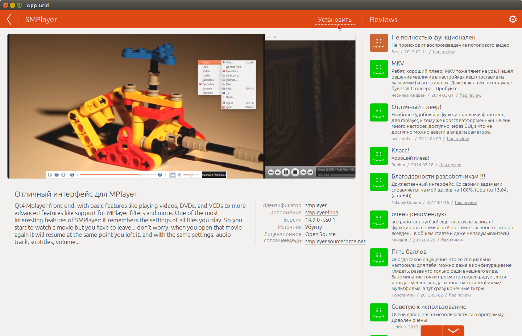Open settings via the gear icon
The image size is (522, 336).
pyautogui.click(x=513, y=19)
